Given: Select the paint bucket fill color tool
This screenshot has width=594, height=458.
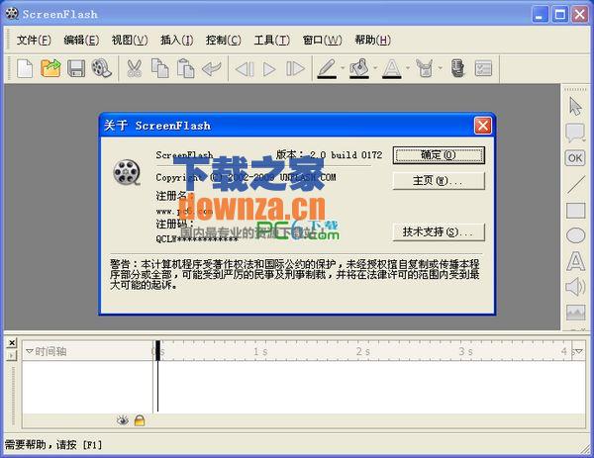Looking at the screenshot, I should (359, 68).
